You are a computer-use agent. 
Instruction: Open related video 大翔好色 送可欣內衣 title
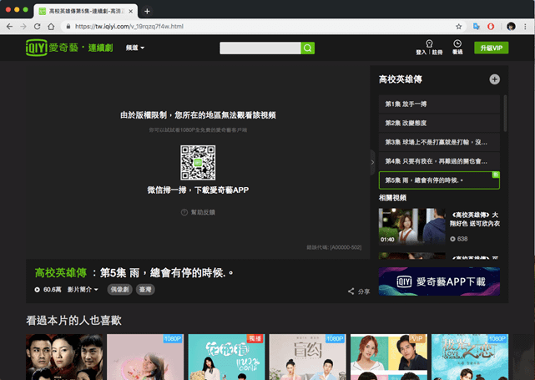(x=475, y=219)
